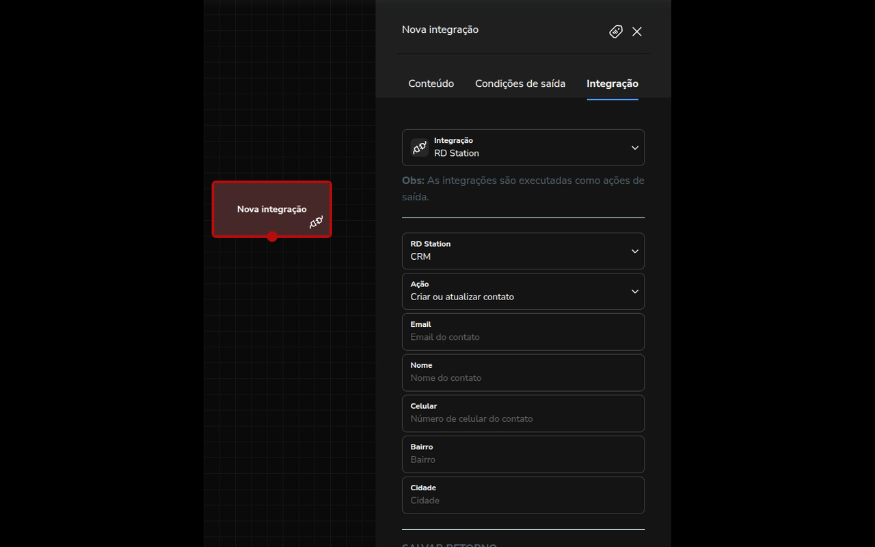Open the RD Station CRM dropdown
Viewport: 875px width, 547px height.
point(523,251)
